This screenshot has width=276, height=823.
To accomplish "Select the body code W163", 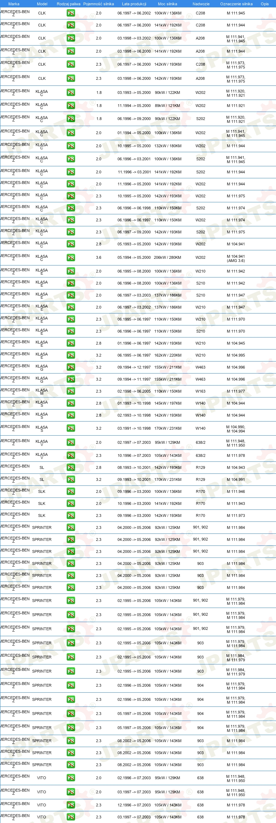I will (x=200, y=391).
